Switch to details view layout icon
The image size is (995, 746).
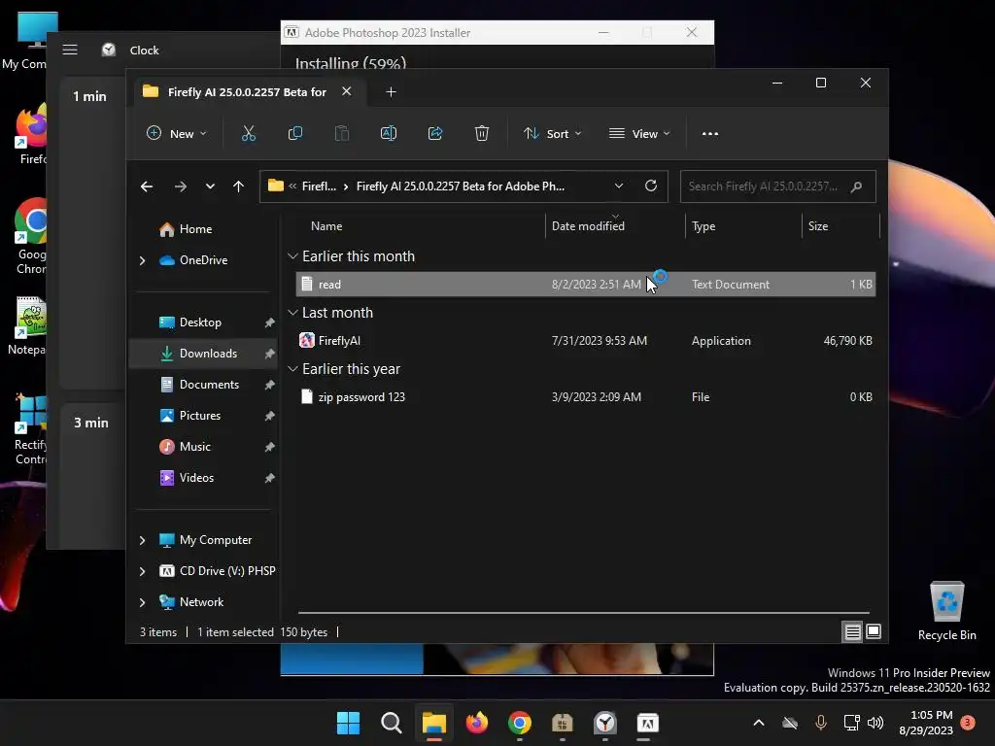coord(852,631)
